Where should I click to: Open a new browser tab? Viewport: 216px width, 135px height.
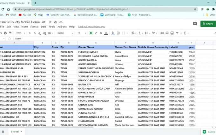[x=35, y=3]
